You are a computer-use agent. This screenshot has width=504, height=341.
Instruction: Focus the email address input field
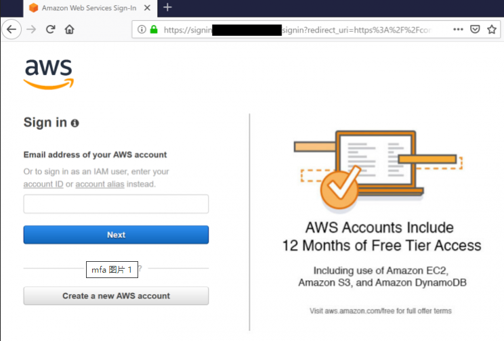click(116, 204)
